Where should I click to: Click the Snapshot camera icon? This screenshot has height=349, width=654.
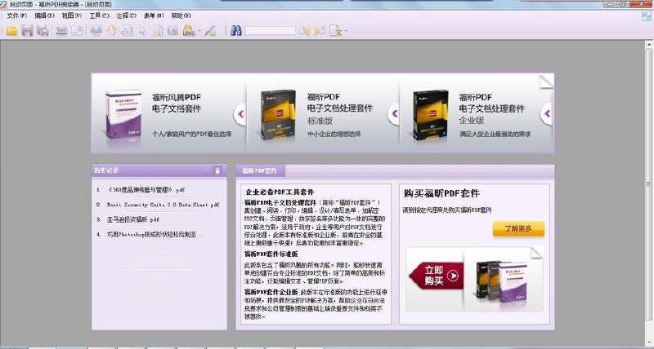pos(172,31)
